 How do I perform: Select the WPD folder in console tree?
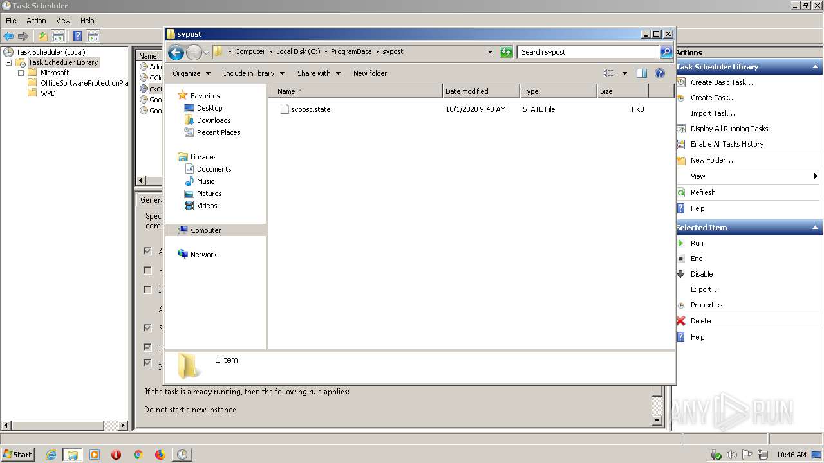tap(48, 93)
